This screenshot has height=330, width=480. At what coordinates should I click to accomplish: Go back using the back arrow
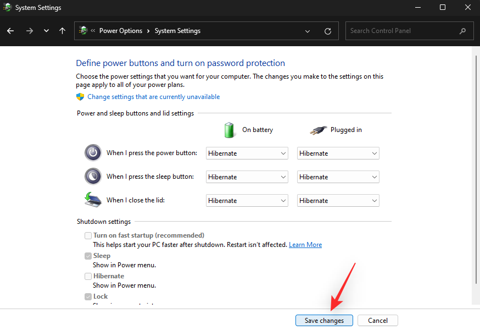click(10, 31)
